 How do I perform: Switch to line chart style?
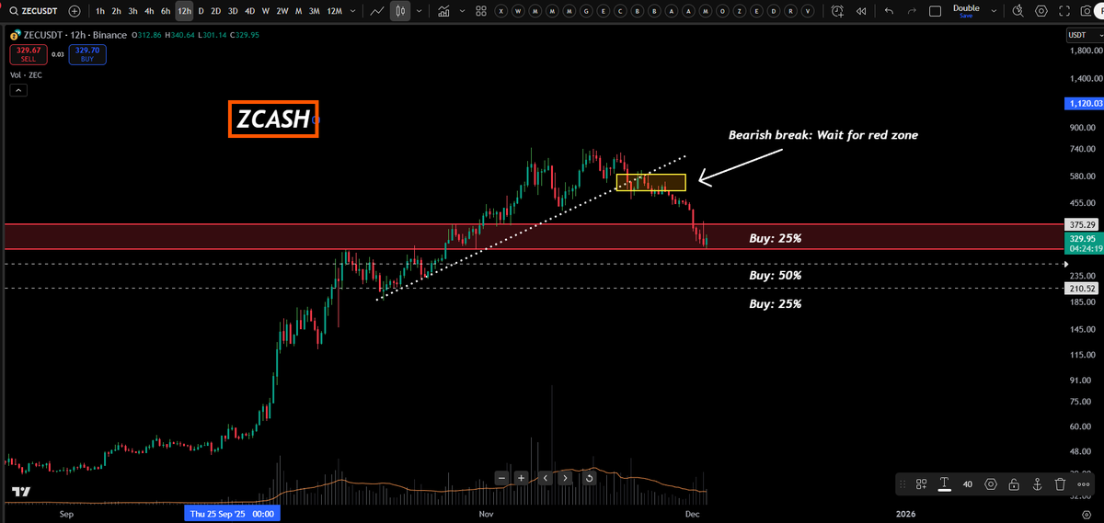[x=377, y=11]
